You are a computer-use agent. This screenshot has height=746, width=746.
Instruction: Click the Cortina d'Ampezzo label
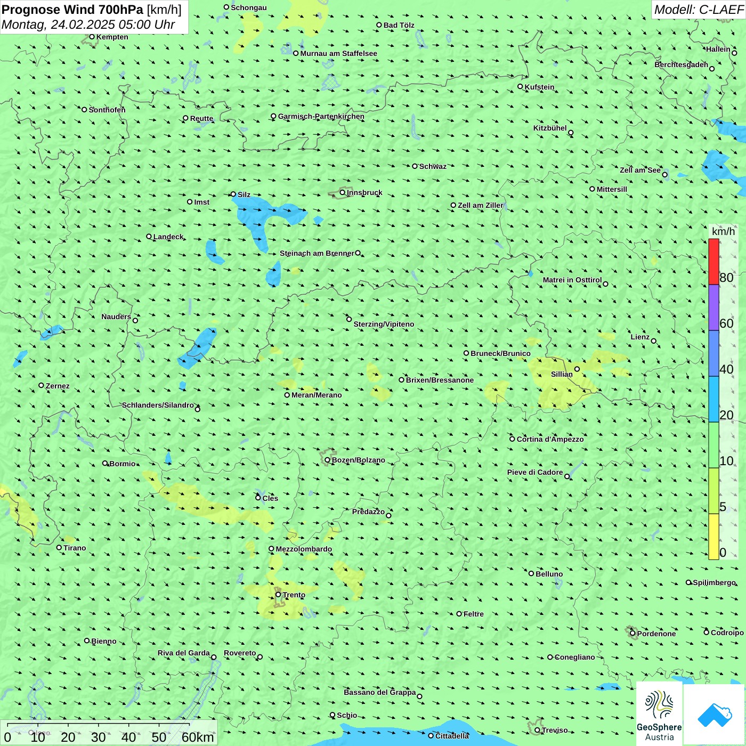coord(550,439)
